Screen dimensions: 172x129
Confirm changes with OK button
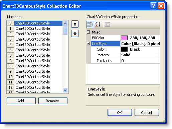(x=120, y=113)
